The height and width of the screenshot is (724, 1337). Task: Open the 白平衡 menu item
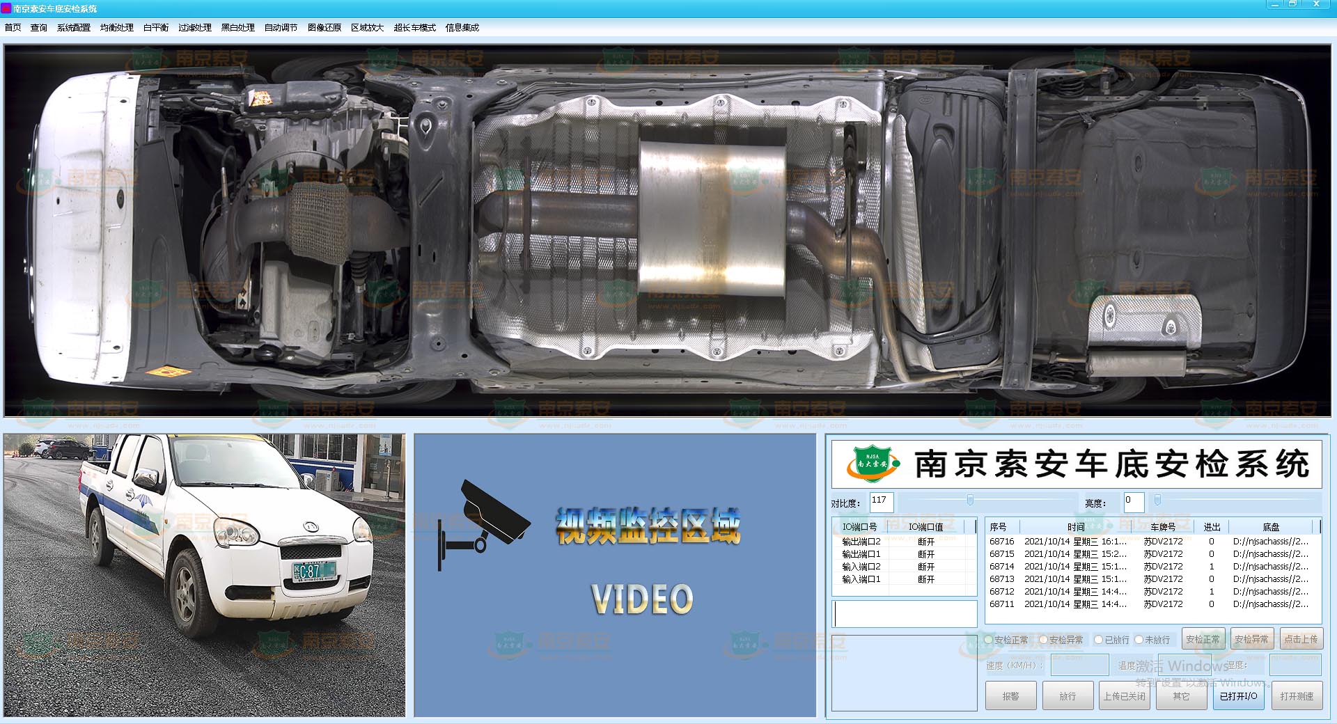click(155, 28)
